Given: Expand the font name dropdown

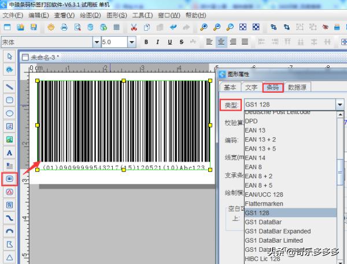Looking at the screenshot, I should pos(97,42).
